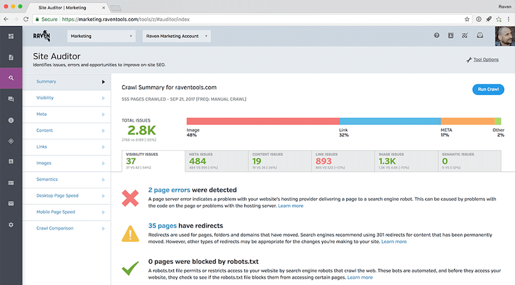Viewport: 515px width, 285px height.
Task: Switch to the Image Issues tab
Action: click(406, 161)
